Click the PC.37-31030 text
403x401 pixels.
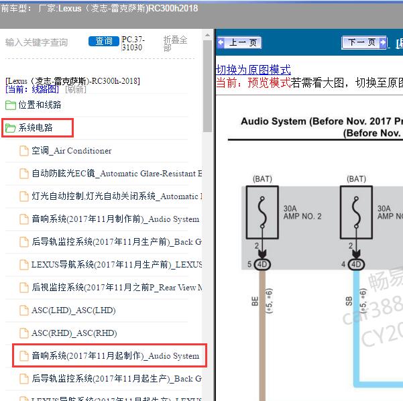tap(133, 44)
